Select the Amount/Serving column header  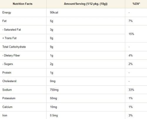click(x=86, y=4)
